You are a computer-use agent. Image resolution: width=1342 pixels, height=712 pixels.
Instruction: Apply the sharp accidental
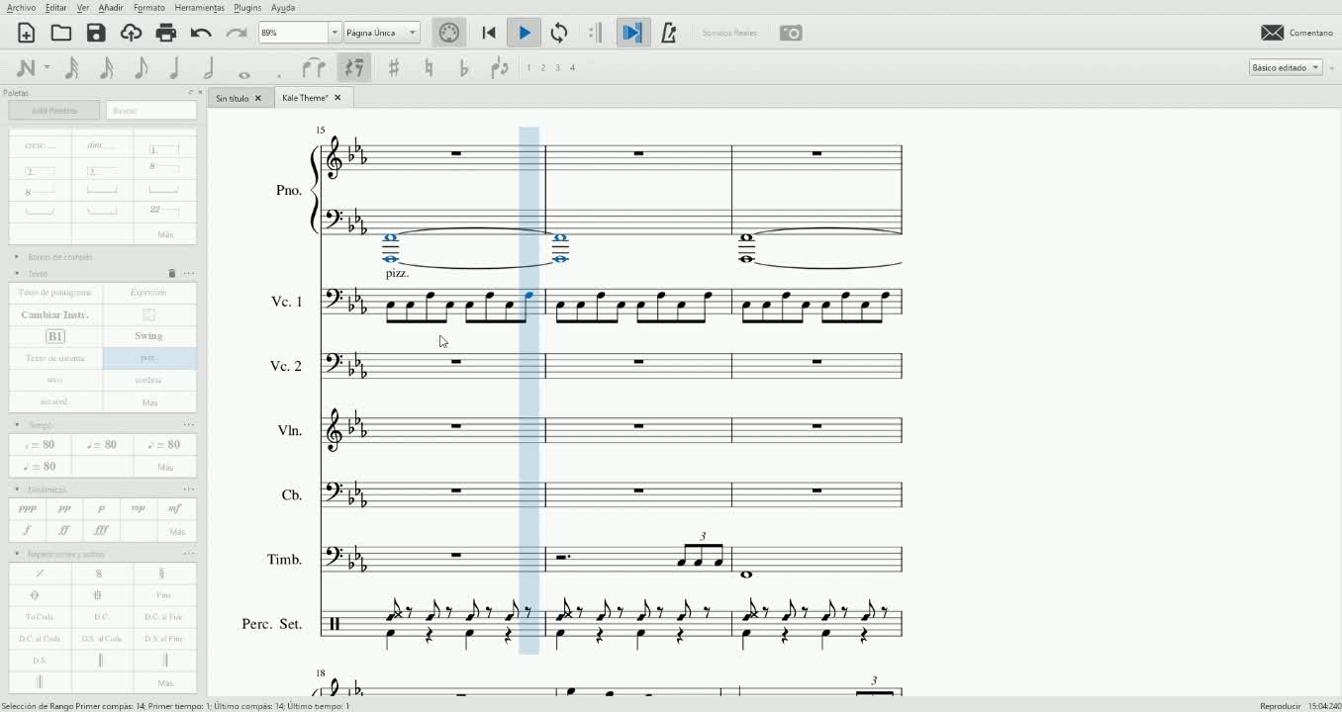394,67
